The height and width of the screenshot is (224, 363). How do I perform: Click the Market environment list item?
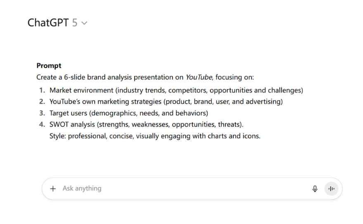coord(176,90)
